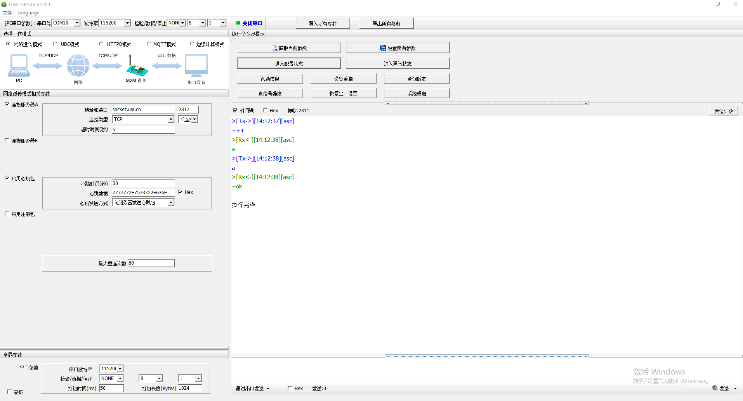Click the send icon at bottom right
This screenshot has height=401, width=743.
(715, 388)
